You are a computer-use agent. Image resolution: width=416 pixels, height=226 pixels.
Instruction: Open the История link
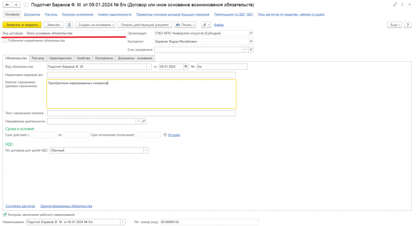click(x=174, y=135)
